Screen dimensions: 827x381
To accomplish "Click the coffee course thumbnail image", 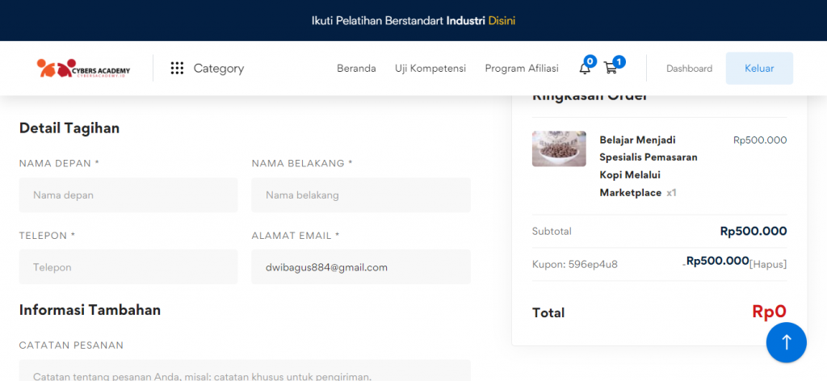I will [559, 149].
